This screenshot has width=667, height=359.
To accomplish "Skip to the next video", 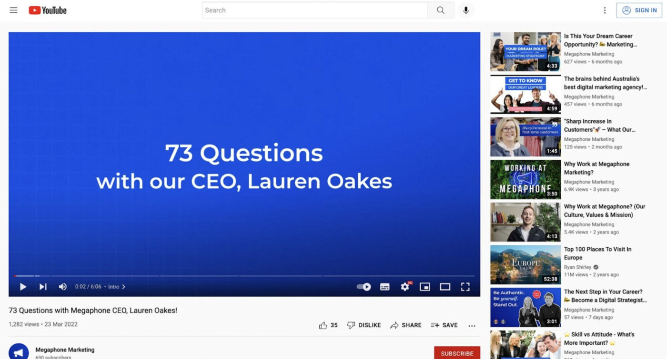I will (43, 287).
